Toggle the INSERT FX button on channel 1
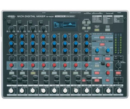Image resolution: width=130 pixels, height=109 pixels. [9, 80]
